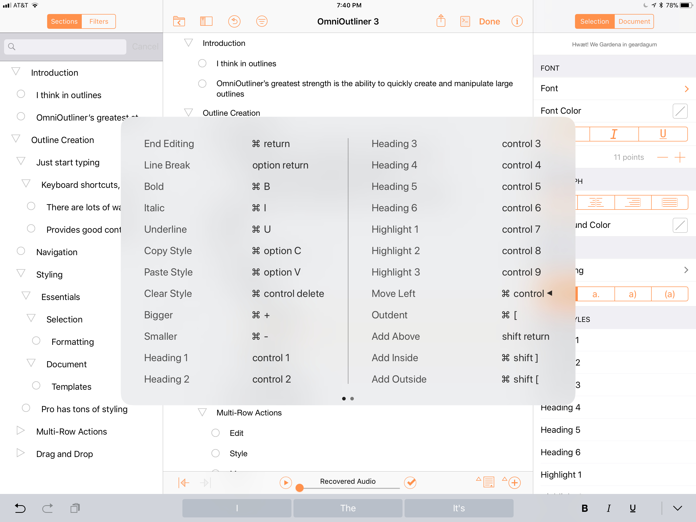Tap keyboard bar redo arrow
The height and width of the screenshot is (522, 696).
(47, 508)
